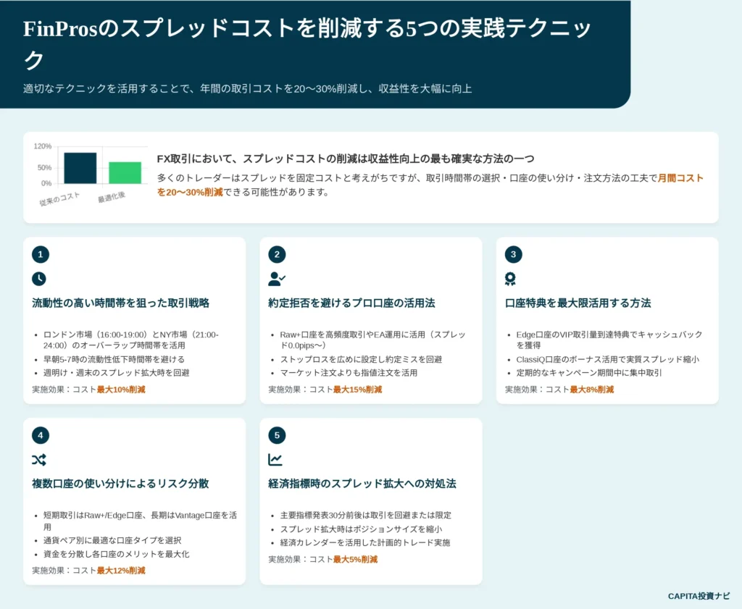Click the dark navy 従来のコスト bar
The height and width of the screenshot is (609, 742).
point(80,168)
